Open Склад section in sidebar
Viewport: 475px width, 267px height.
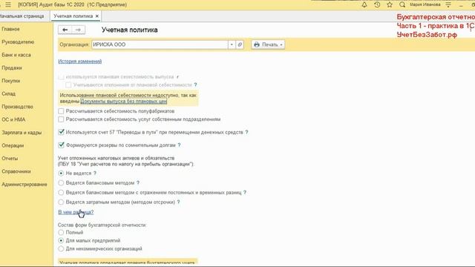8,94
